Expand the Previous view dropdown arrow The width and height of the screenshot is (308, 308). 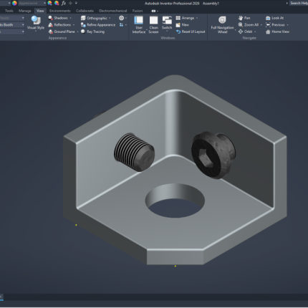[x=288, y=25]
